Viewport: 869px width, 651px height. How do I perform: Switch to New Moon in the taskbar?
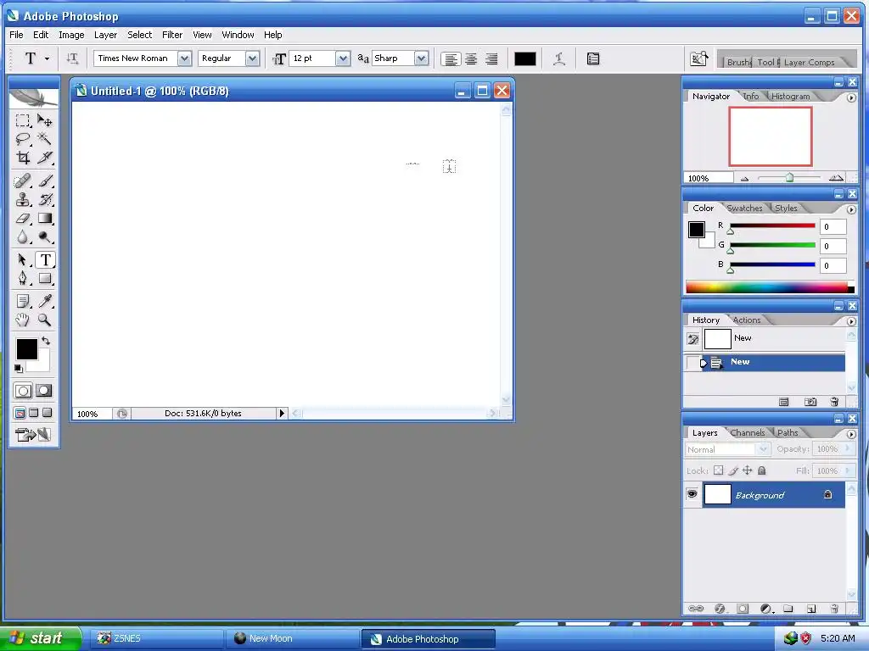click(293, 638)
